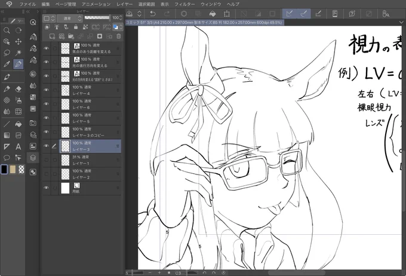Click the Delete layer trash icon

click(119, 36)
